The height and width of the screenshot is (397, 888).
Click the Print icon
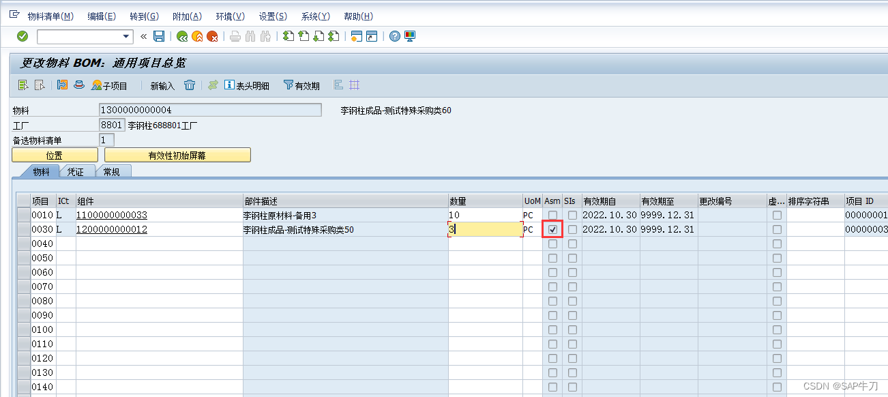pyautogui.click(x=235, y=36)
